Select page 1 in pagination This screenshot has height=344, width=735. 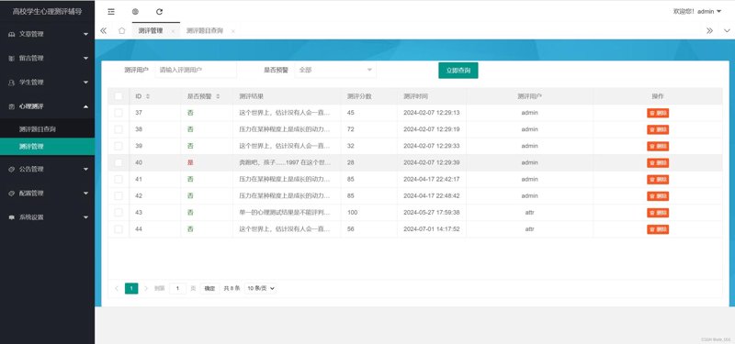point(131,288)
